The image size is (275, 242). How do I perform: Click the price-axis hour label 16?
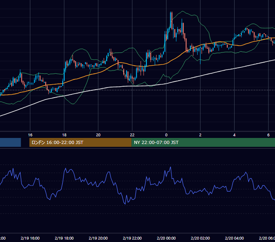(x=30, y=135)
